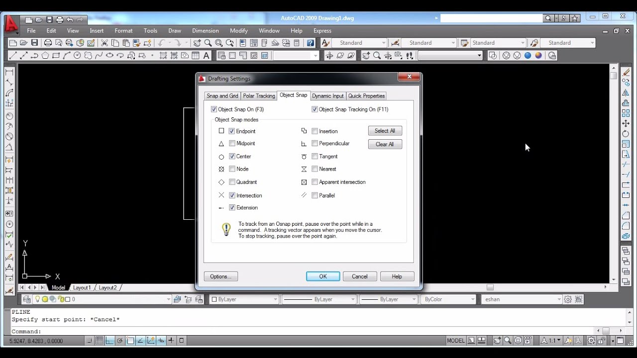This screenshot has width=637, height=358.
Task: Click the Options... button
Action: (220, 276)
